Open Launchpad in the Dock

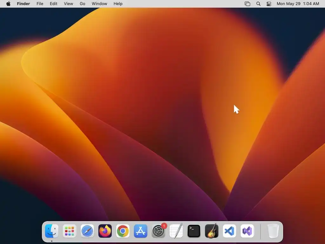tap(70, 231)
